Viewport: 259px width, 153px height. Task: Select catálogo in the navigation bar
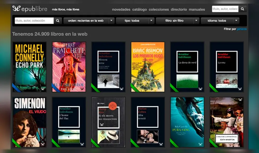[x=139, y=9]
